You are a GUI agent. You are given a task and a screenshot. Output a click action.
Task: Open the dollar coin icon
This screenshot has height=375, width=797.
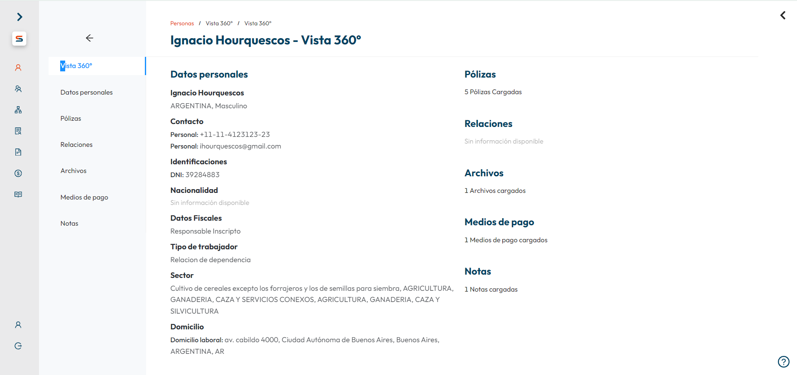(x=18, y=173)
